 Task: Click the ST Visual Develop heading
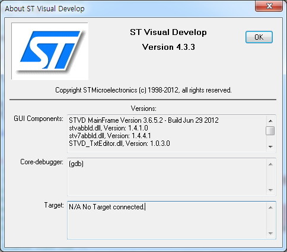(168, 32)
